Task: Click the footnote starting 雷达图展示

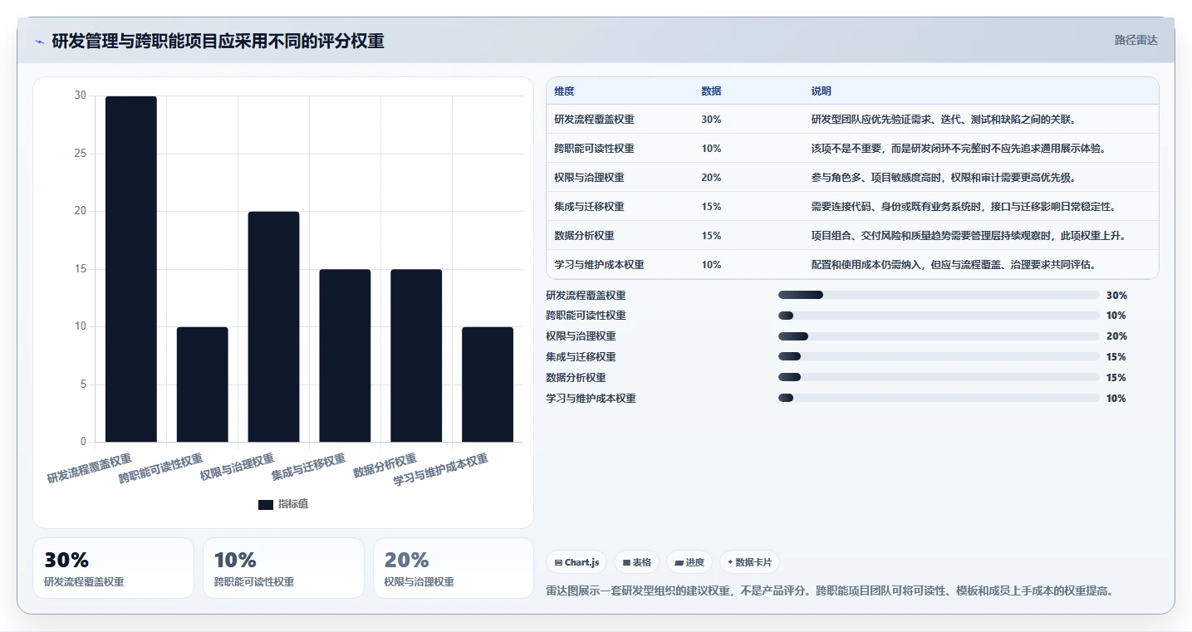Action: point(829,591)
